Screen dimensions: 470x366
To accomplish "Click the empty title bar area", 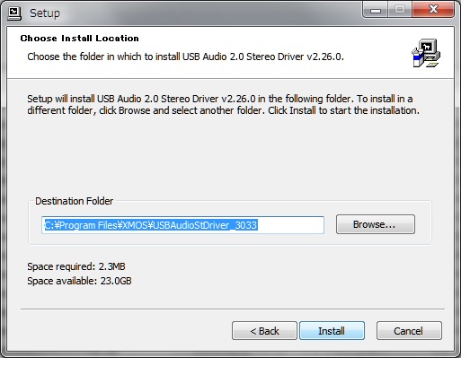I will click(209, 13).
